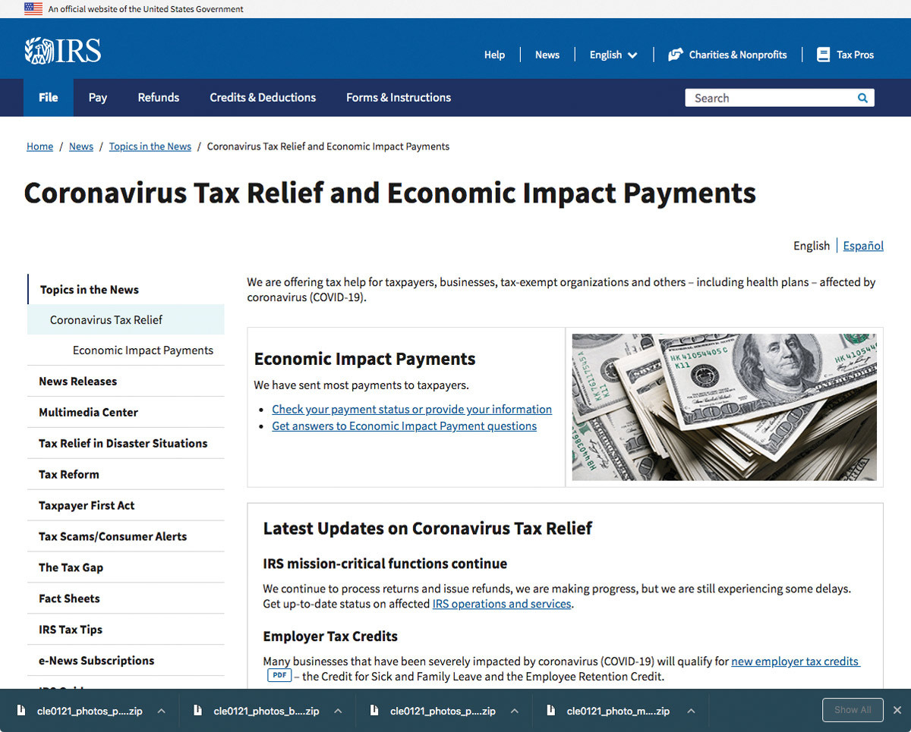Click the Tax Pros document icon
The width and height of the screenshot is (911, 732).
(x=823, y=55)
